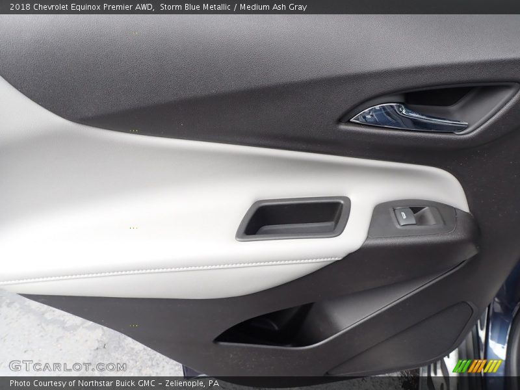
Task: Click the lower door storage pocket opening
Action: [273, 328]
